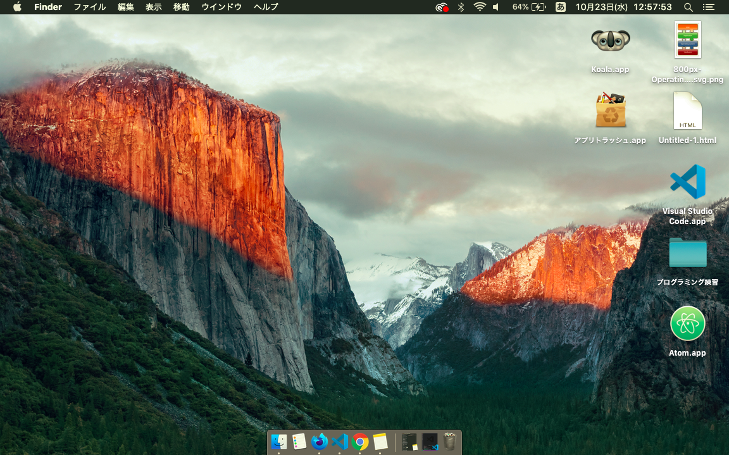This screenshot has width=729, height=455.
Task: Click the Untitled-1.html file name
Action: [688, 140]
